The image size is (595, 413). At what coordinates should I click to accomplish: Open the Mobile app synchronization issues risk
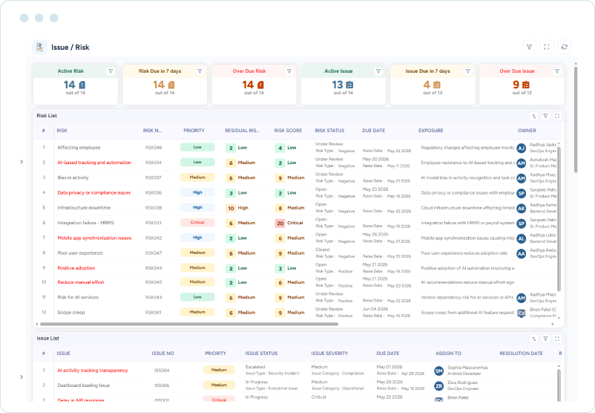click(x=94, y=238)
